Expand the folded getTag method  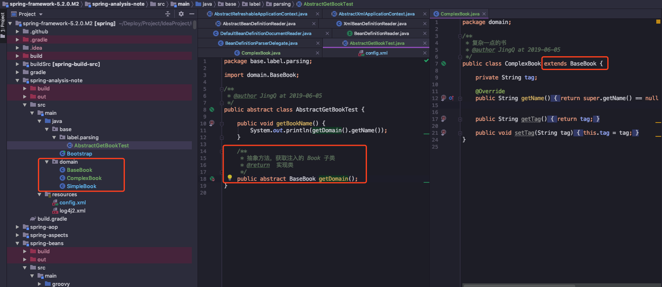click(460, 119)
